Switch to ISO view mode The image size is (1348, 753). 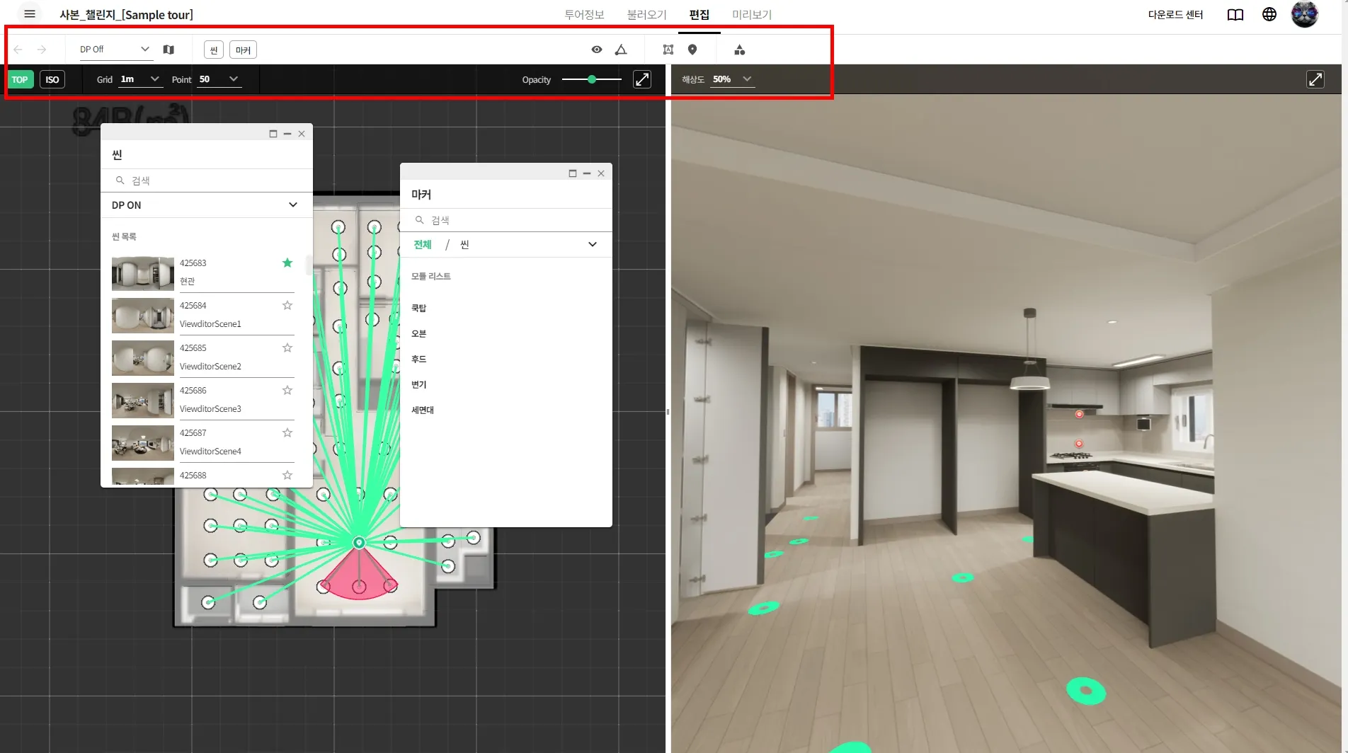(52, 79)
